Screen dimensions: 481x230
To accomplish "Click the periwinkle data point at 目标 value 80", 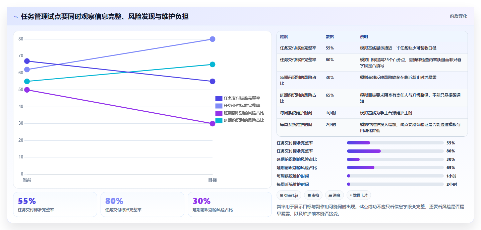I will click(x=213, y=39).
